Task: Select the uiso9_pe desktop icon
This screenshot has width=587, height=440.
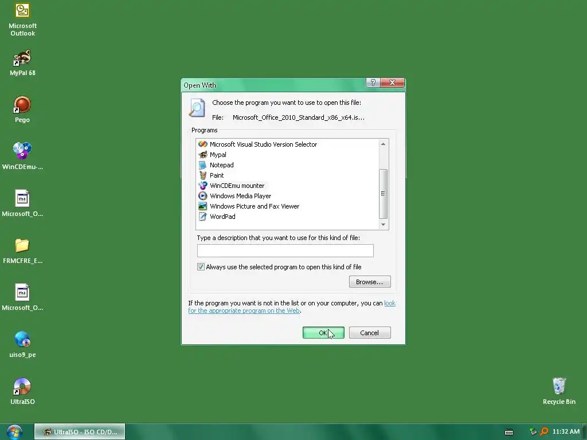Action: pyautogui.click(x=22, y=344)
